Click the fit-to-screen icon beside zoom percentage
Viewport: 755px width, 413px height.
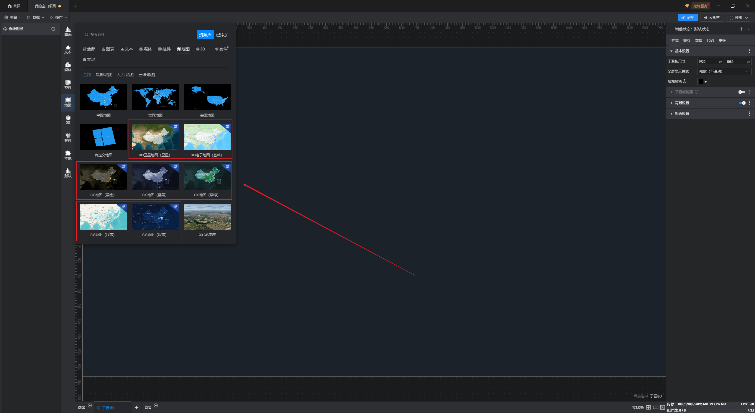coord(648,407)
